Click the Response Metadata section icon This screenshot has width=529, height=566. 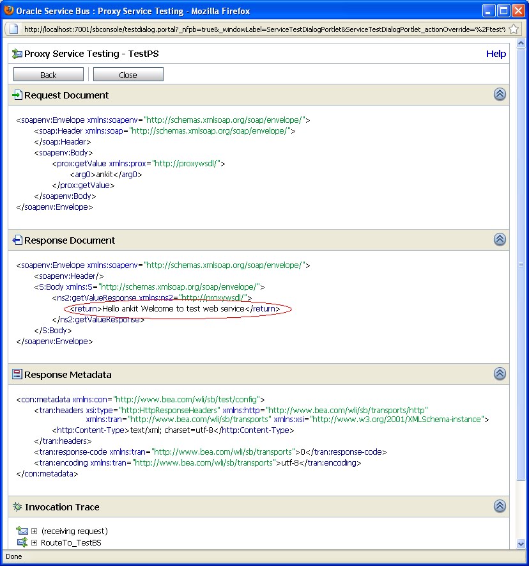[17, 374]
